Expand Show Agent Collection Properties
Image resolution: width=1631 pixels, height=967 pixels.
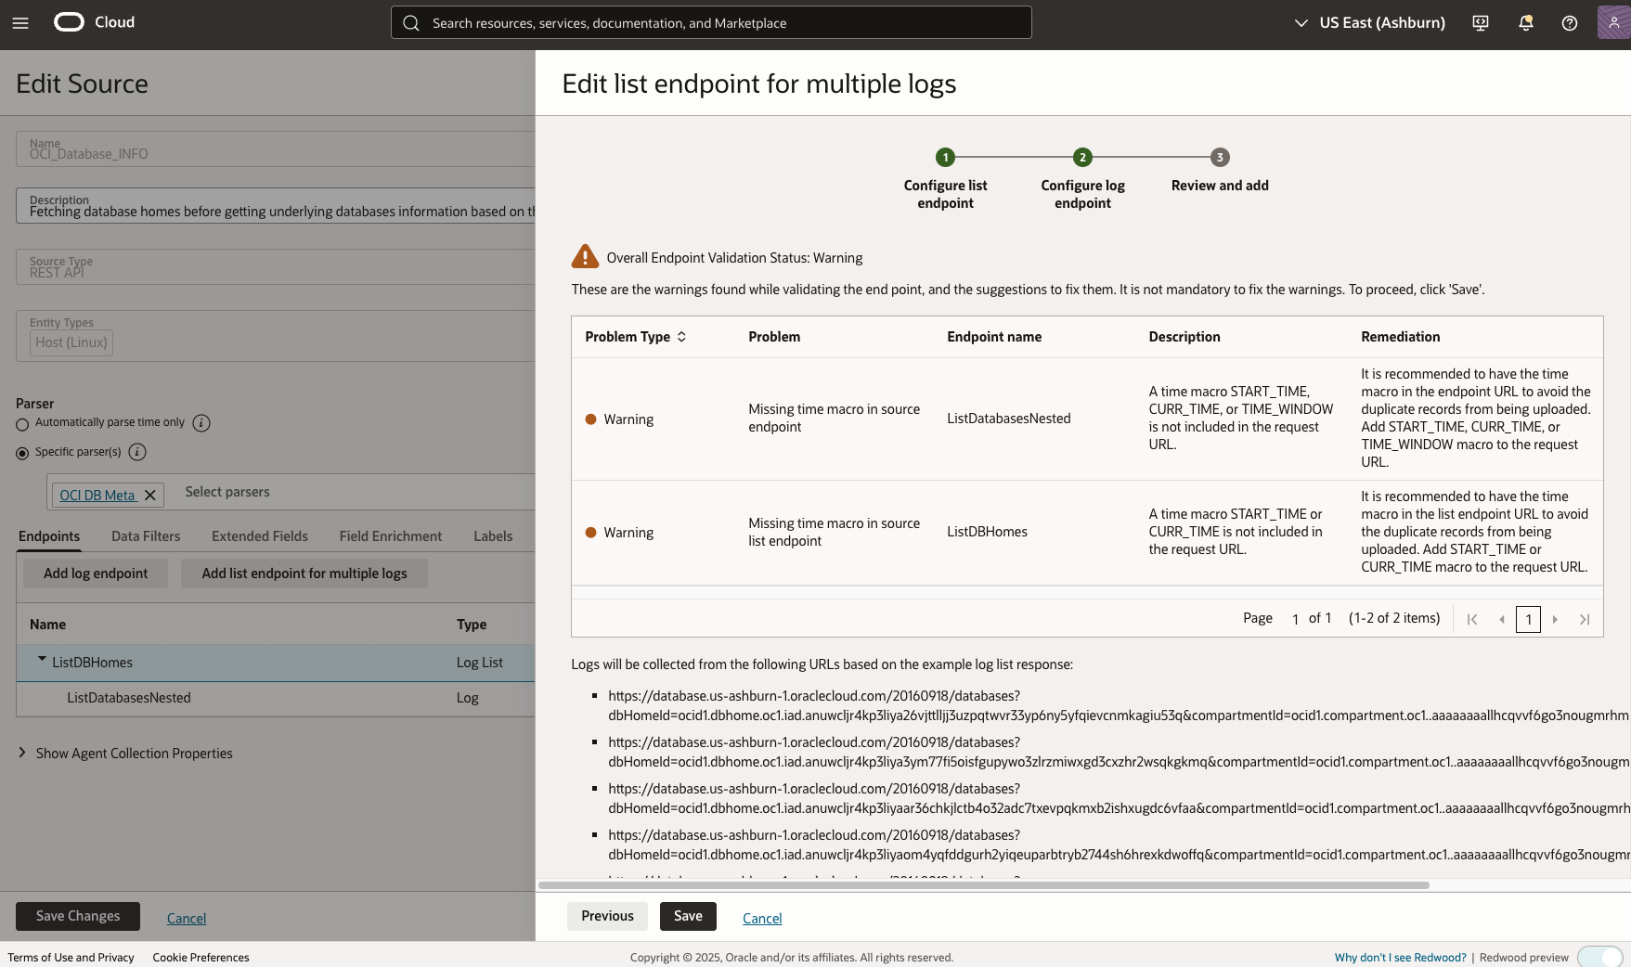point(20,753)
